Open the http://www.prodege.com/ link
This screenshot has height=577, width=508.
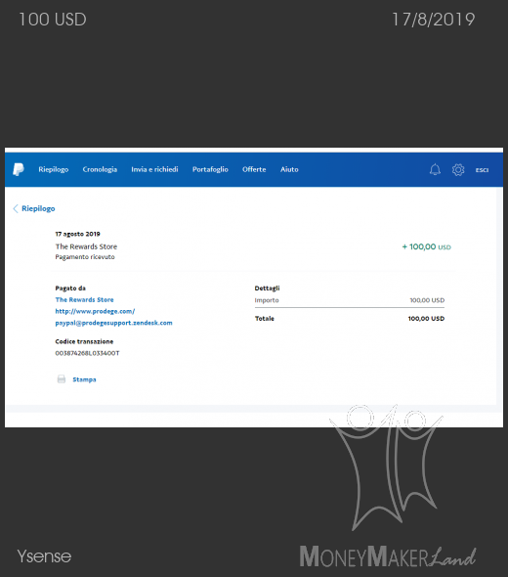[95, 311]
